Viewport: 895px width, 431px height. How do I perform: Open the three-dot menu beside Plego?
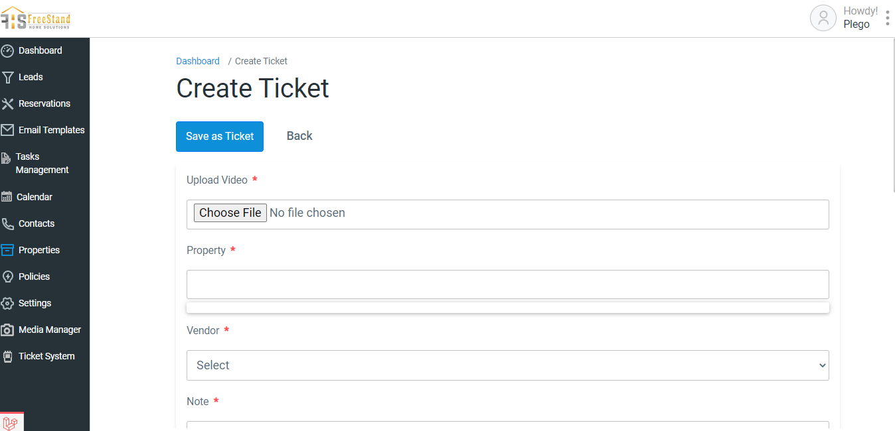[888, 18]
